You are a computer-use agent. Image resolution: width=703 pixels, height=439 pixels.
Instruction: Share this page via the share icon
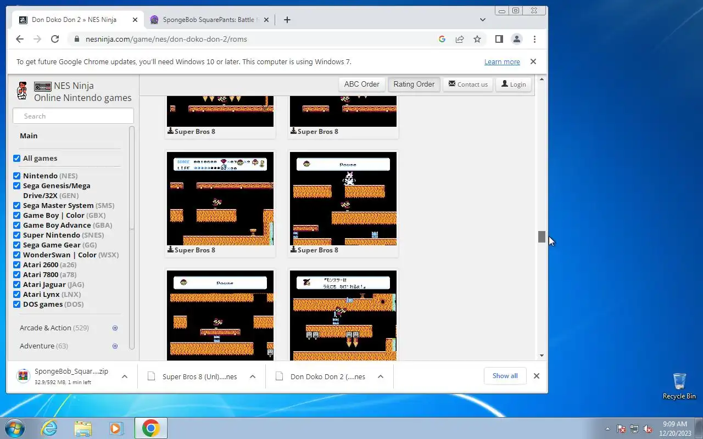(460, 39)
